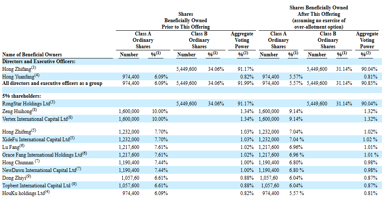Click the 'Zeng Huihong' row label

pyautogui.click(x=17, y=111)
